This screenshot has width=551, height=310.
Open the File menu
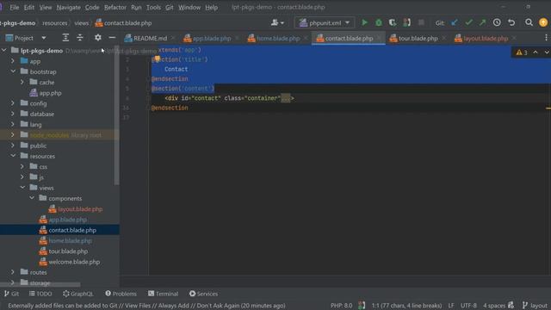[x=15, y=7]
